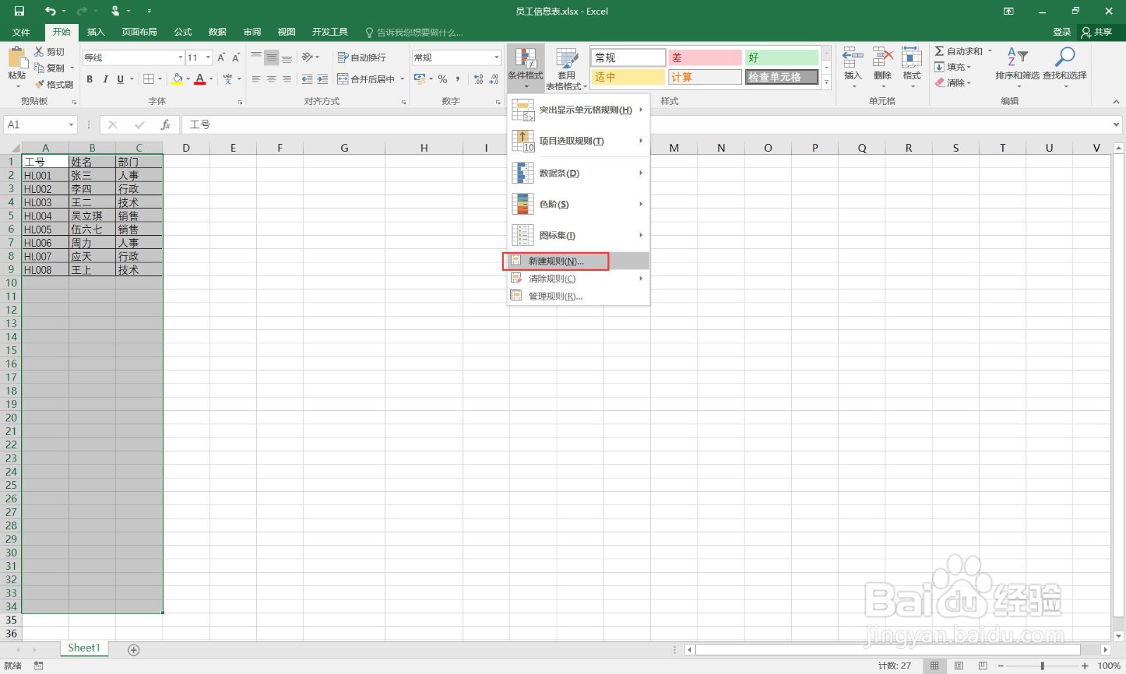
Task: Apply the Good (好) cell style swatch
Action: [x=781, y=58]
